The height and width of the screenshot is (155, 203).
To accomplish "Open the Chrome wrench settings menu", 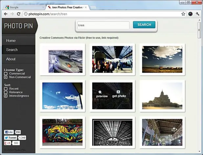I will point(197,14).
